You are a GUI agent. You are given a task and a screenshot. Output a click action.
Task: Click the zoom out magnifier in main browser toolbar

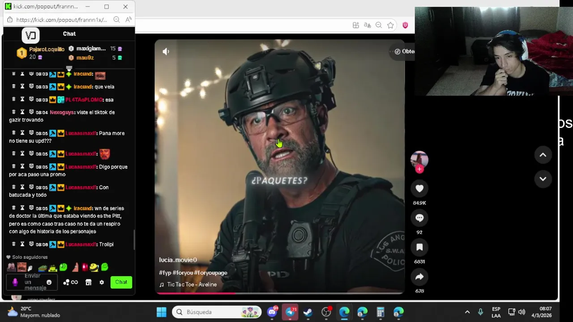point(379,25)
